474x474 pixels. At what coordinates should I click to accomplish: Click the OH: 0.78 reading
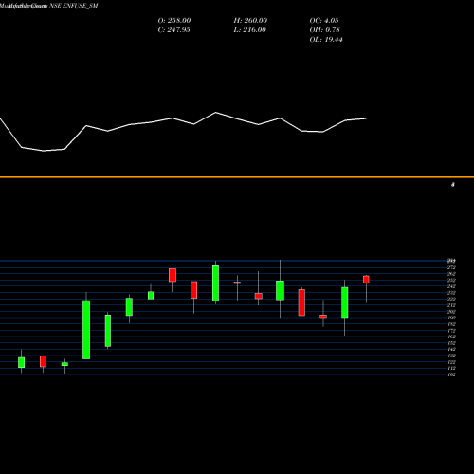(x=324, y=30)
